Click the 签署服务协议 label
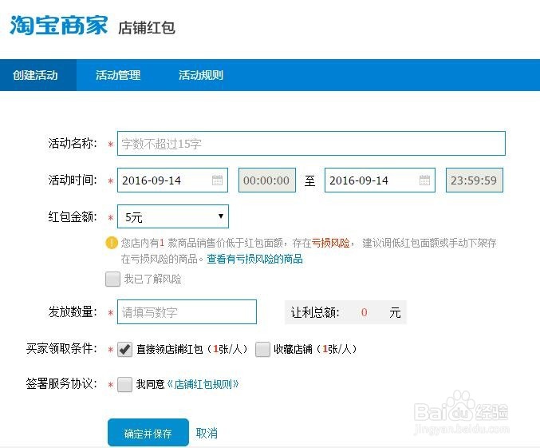 click(61, 383)
